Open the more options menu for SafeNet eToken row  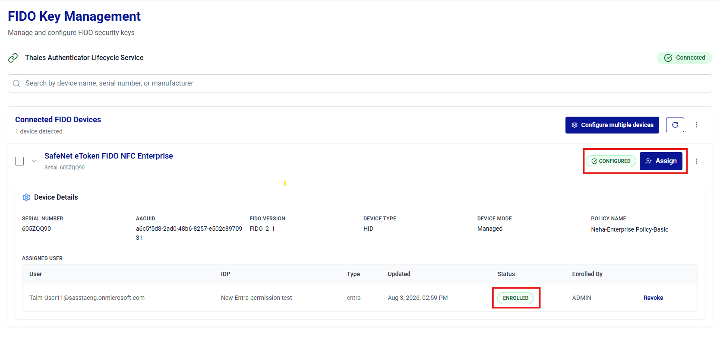[x=696, y=161]
